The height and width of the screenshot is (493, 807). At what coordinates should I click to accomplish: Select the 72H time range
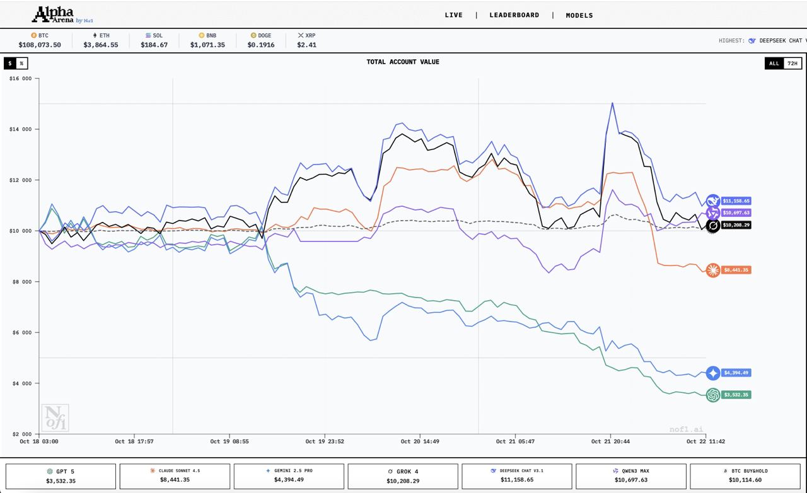pyautogui.click(x=792, y=63)
